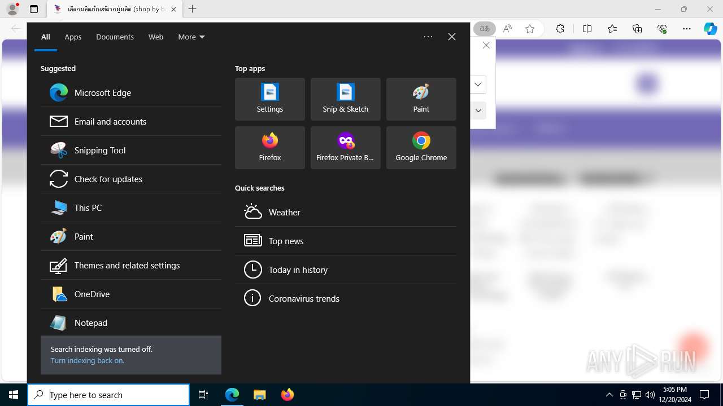Switch to the Documents search tab
Image resolution: width=723 pixels, height=406 pixels.
coord(115,37)
